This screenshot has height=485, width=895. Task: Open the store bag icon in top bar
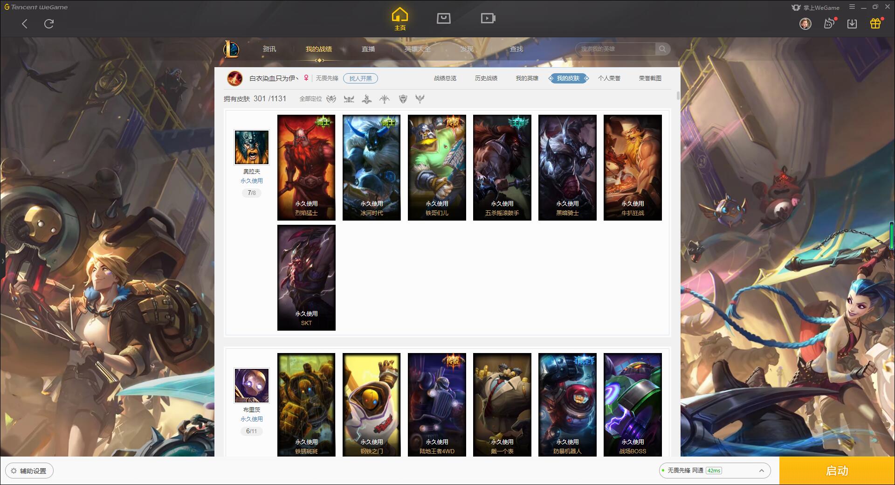[x=443, y=18]
